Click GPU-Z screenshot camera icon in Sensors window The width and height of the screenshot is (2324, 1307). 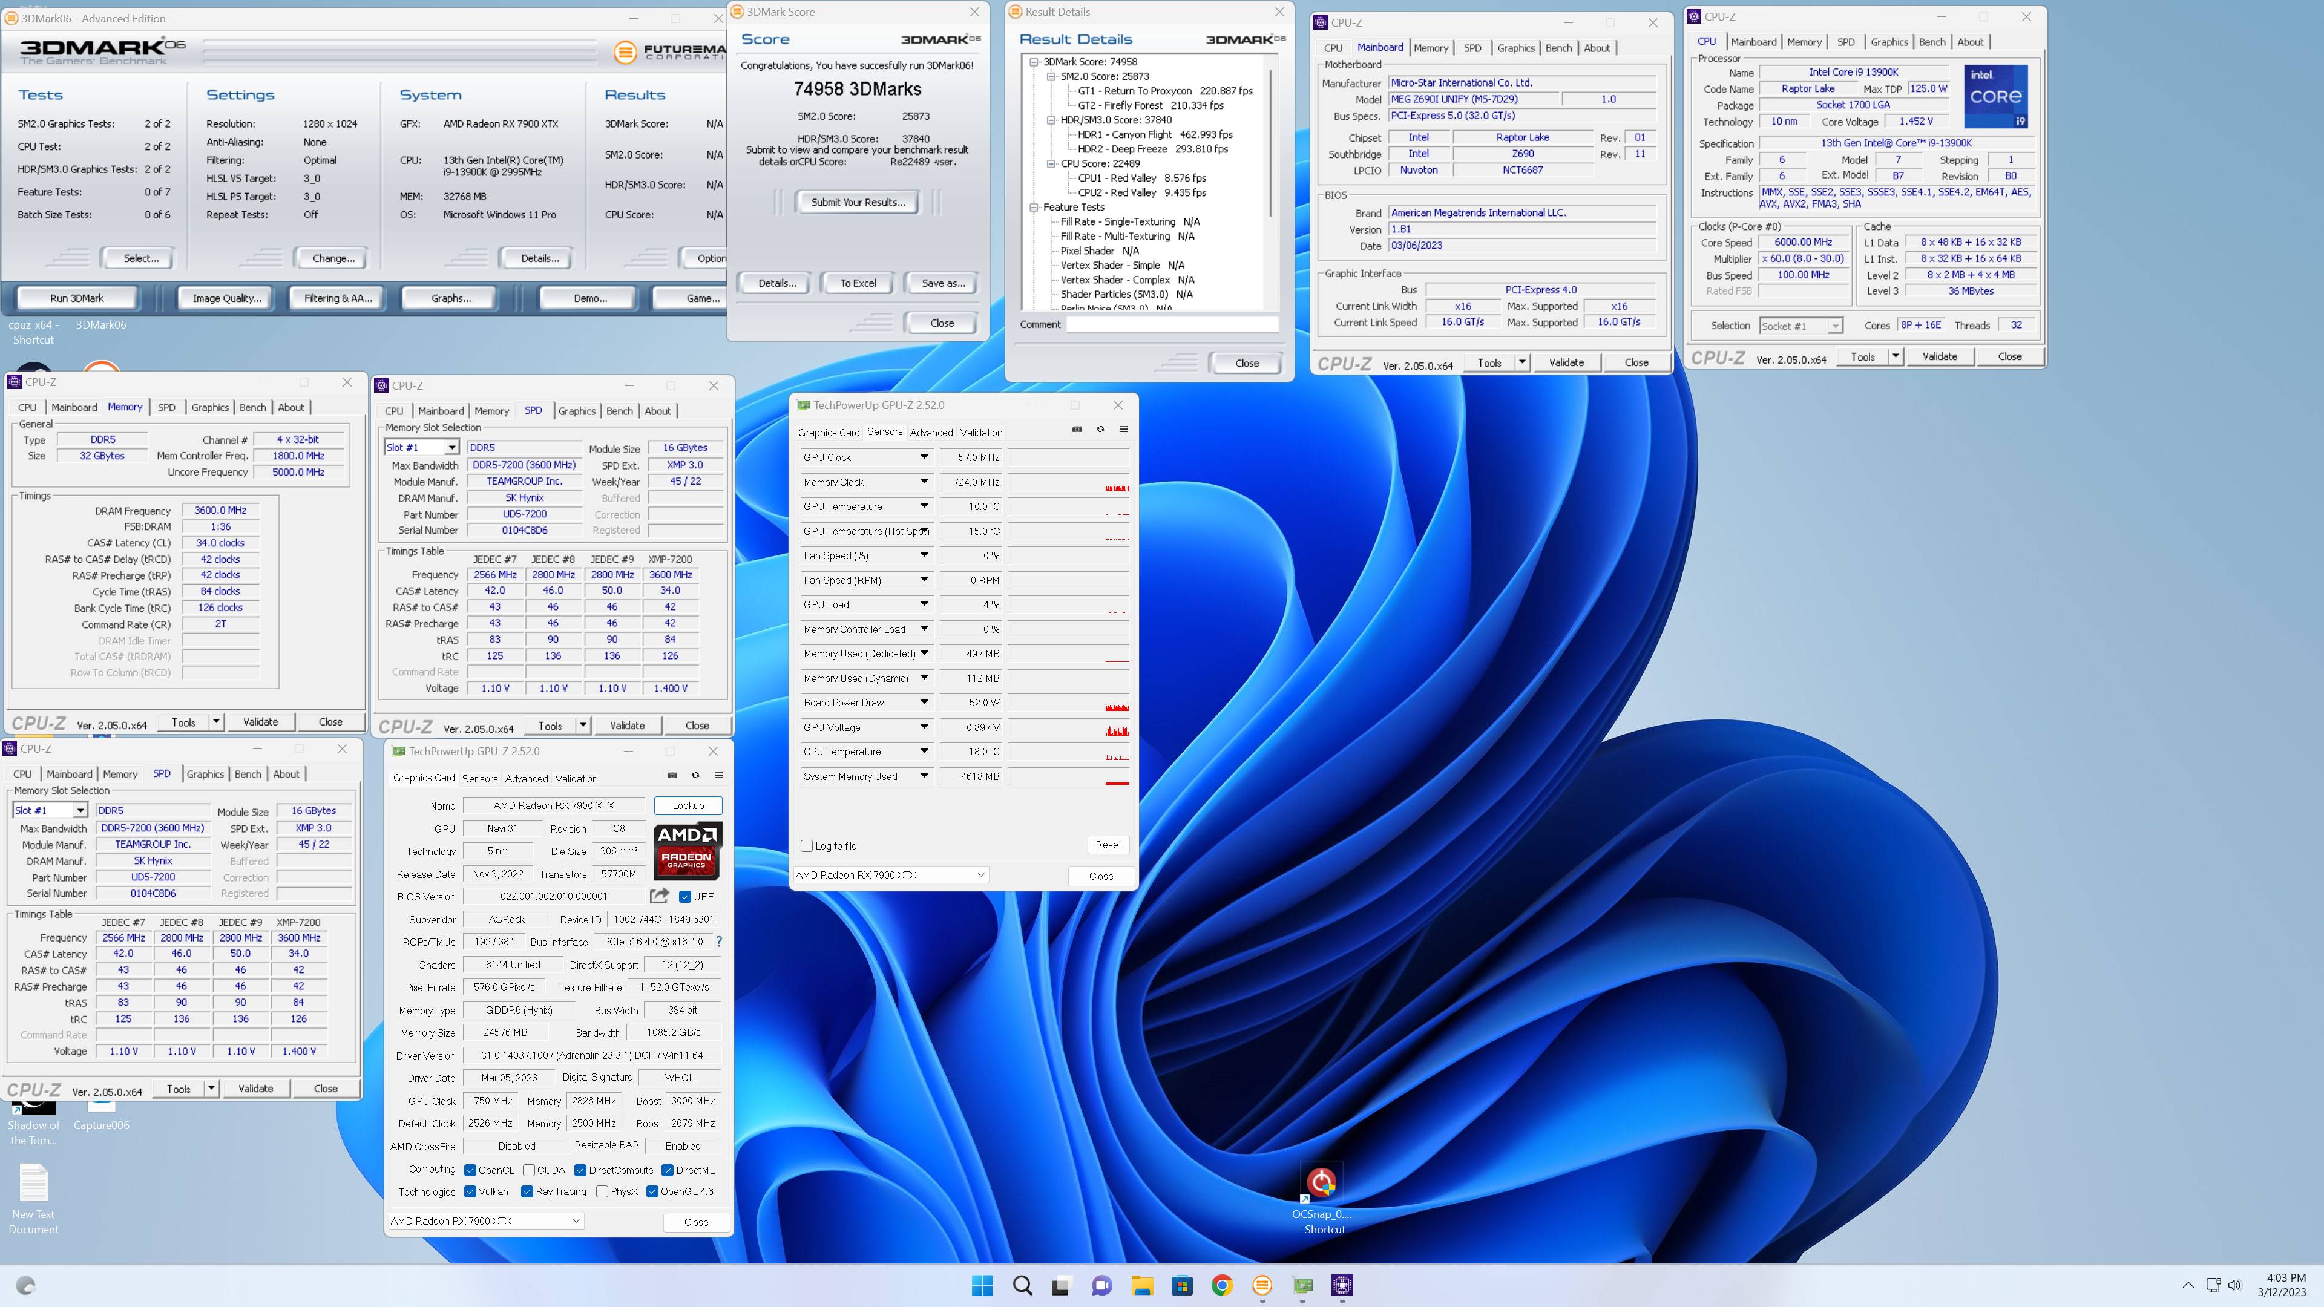point(1077,430)
